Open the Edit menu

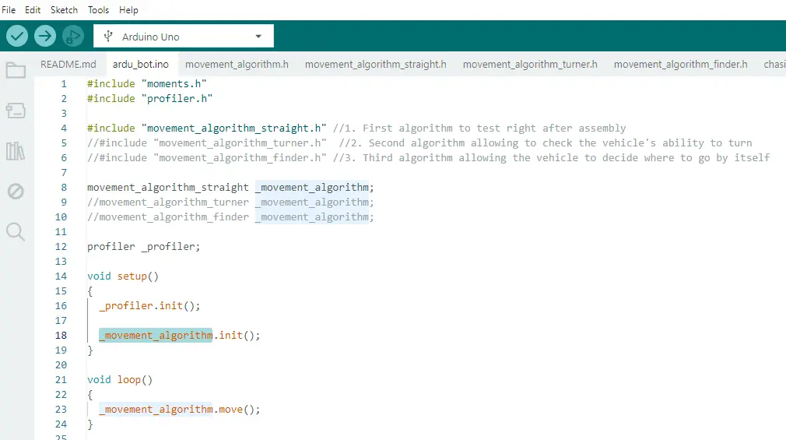(x=33, y=10)
